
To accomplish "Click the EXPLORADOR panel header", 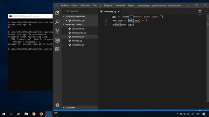I will pyautogui.click(x=72, y=11).
